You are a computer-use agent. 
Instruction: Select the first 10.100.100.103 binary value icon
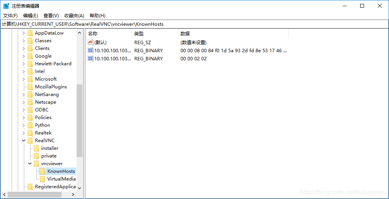tap(90, 50)
